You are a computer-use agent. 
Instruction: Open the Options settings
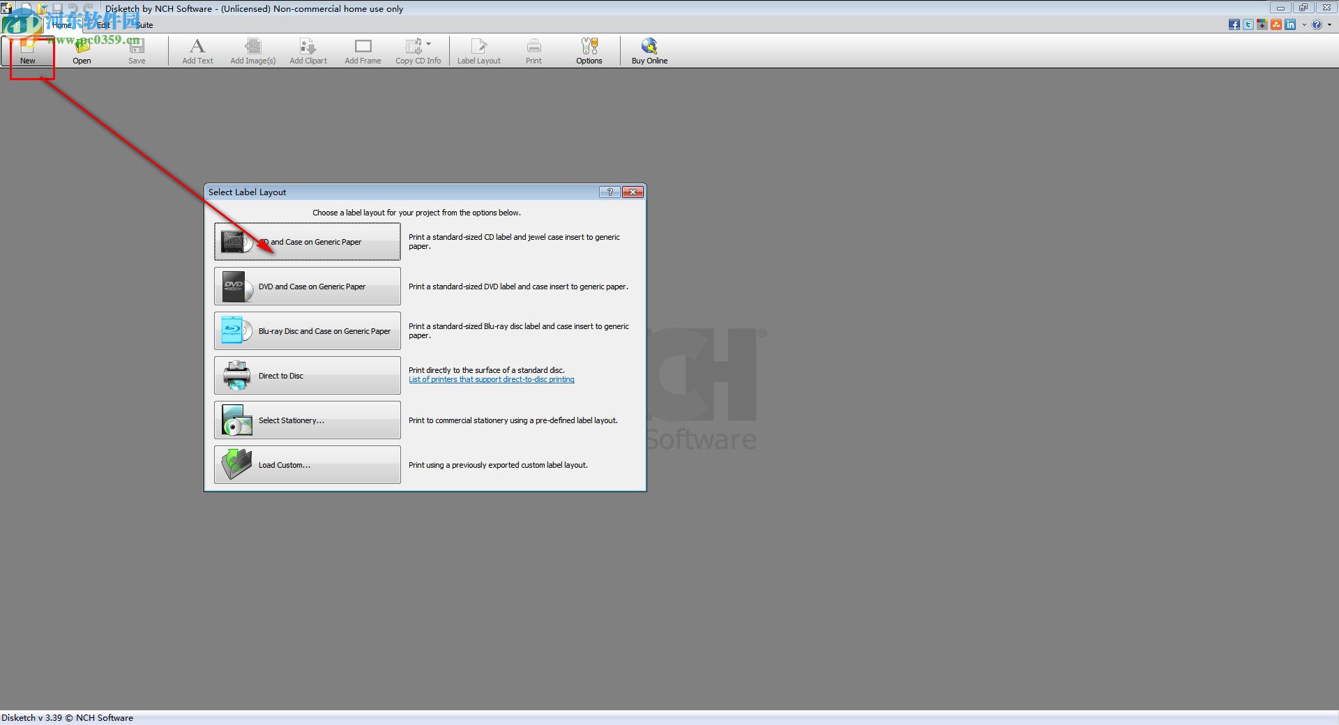click(x=589, y=51)
